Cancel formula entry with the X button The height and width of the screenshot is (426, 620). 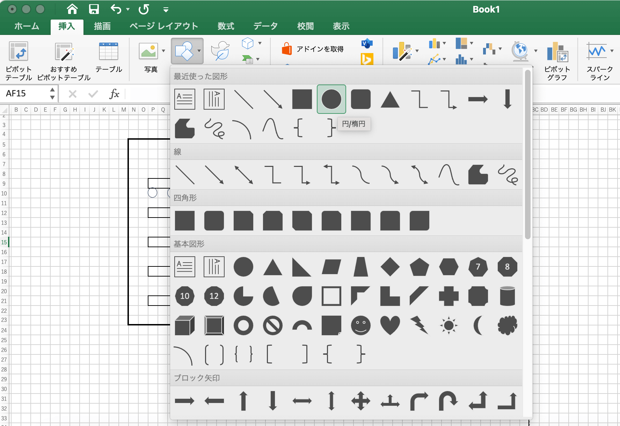click(73, 94)
